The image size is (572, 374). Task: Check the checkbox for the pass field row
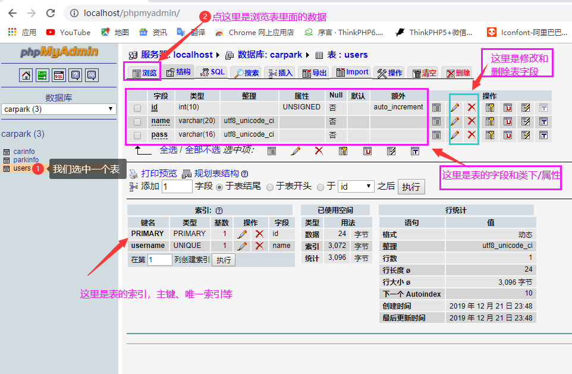pos(137,135)
